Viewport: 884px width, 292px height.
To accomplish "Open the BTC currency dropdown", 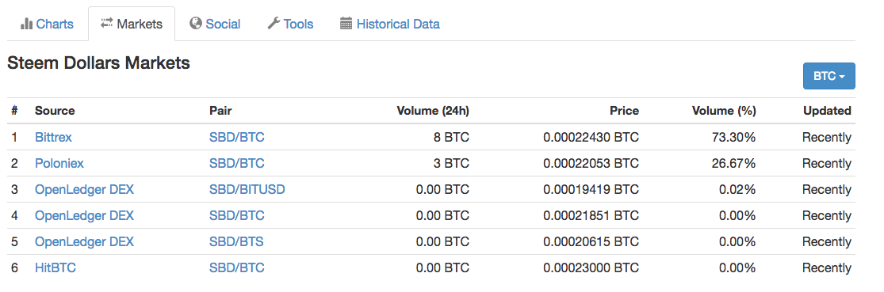I will 829,76.
